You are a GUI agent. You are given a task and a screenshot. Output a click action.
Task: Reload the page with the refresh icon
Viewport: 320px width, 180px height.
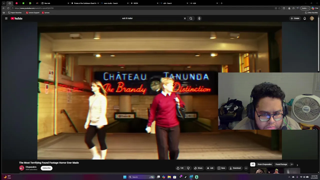tap(8, 8)
